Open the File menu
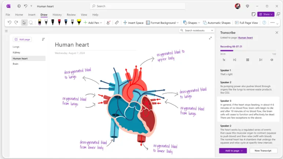 (x=8, y=15)
